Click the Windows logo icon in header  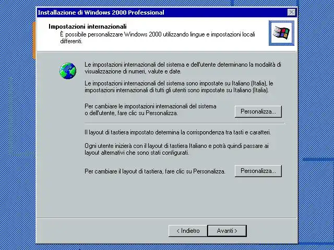[x=281, y=33]
